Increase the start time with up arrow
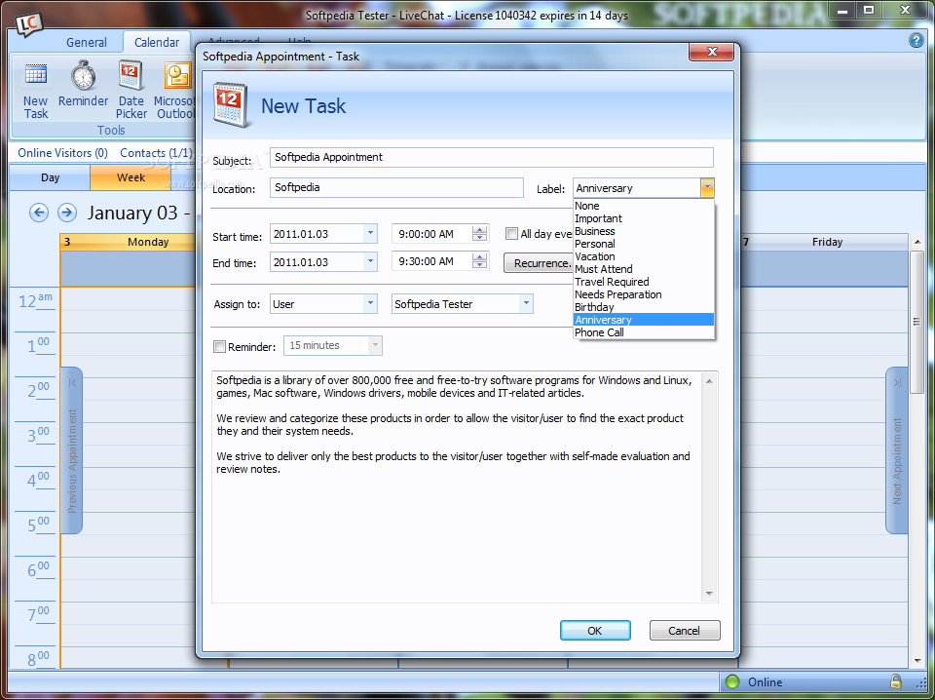This screenshot has height=700, width=935. [x=479, y=230]
